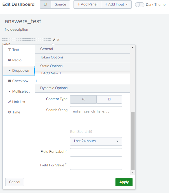Image resolution: width=169 pixels, height=193 pixels.
Task: Select the Multiselect input type
Action: pyautogui.click(x=19, y=91)
